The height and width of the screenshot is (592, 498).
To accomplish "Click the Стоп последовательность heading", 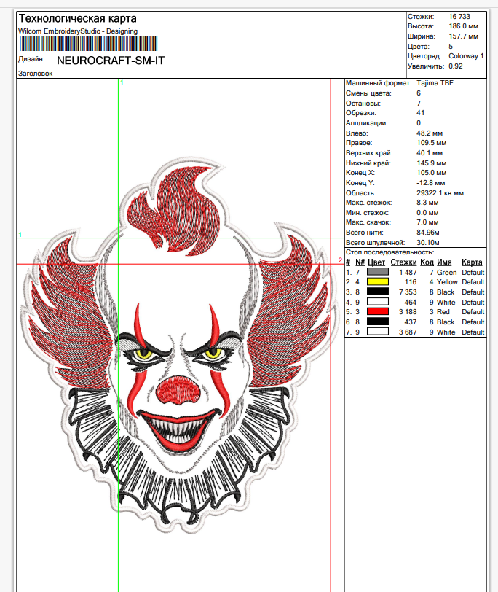I will (x=390, y=252).
